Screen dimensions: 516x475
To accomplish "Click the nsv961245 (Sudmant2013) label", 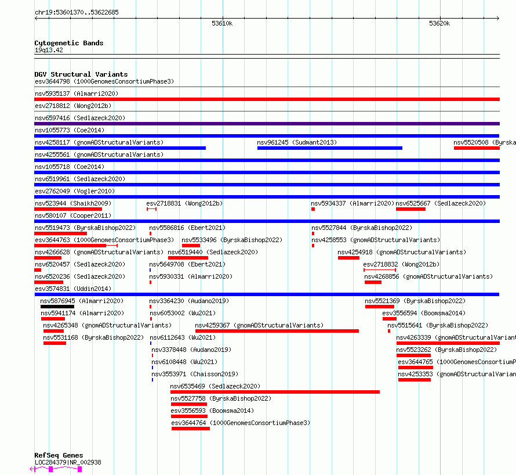I will point(297,142).
